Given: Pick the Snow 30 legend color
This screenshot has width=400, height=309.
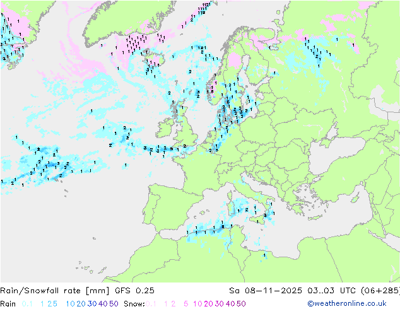Looking at the screenshot, I should 220,304.
